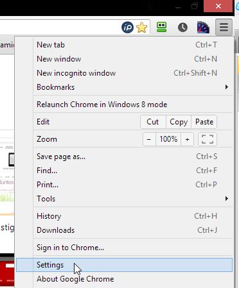This screenshot has height=288, width=239.
Task: Minimize the Chrome window
Action: coord(178,7)
